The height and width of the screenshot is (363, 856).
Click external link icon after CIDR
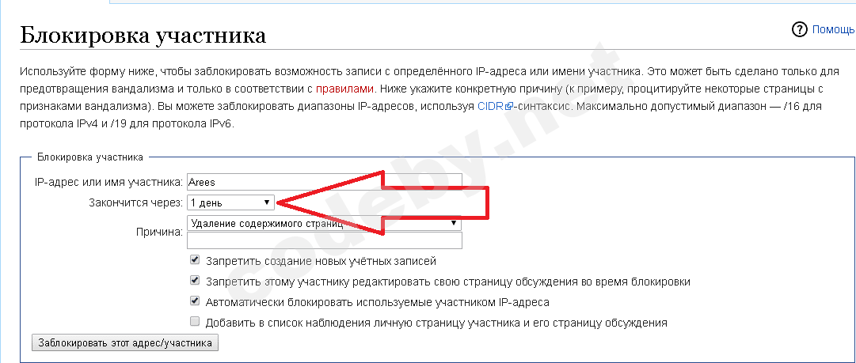(509, 106)
